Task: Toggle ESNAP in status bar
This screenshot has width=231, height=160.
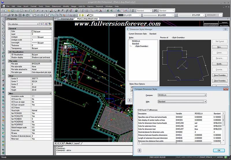Action: click(x=202, y=157)
